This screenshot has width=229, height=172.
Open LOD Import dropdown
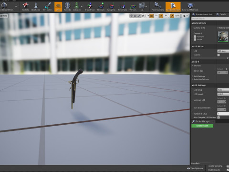[223, 94]
